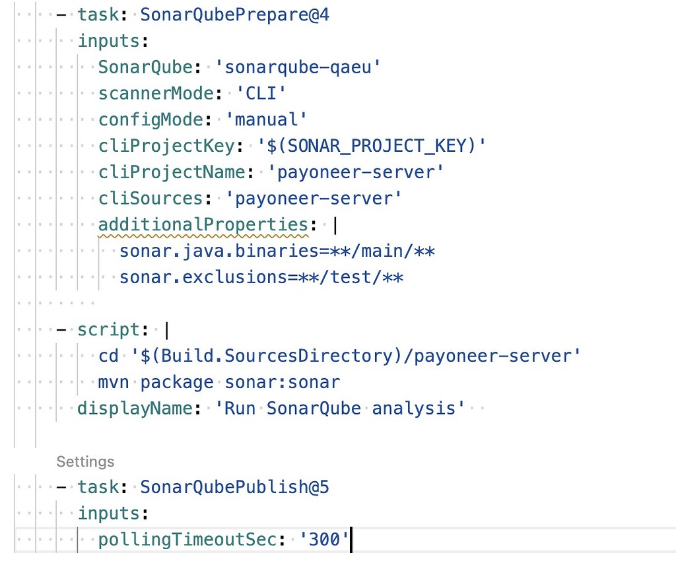Click the inputs key under SonarQubePublish
The height and width of the screenshot is (563, 676).
coord(110,513)
